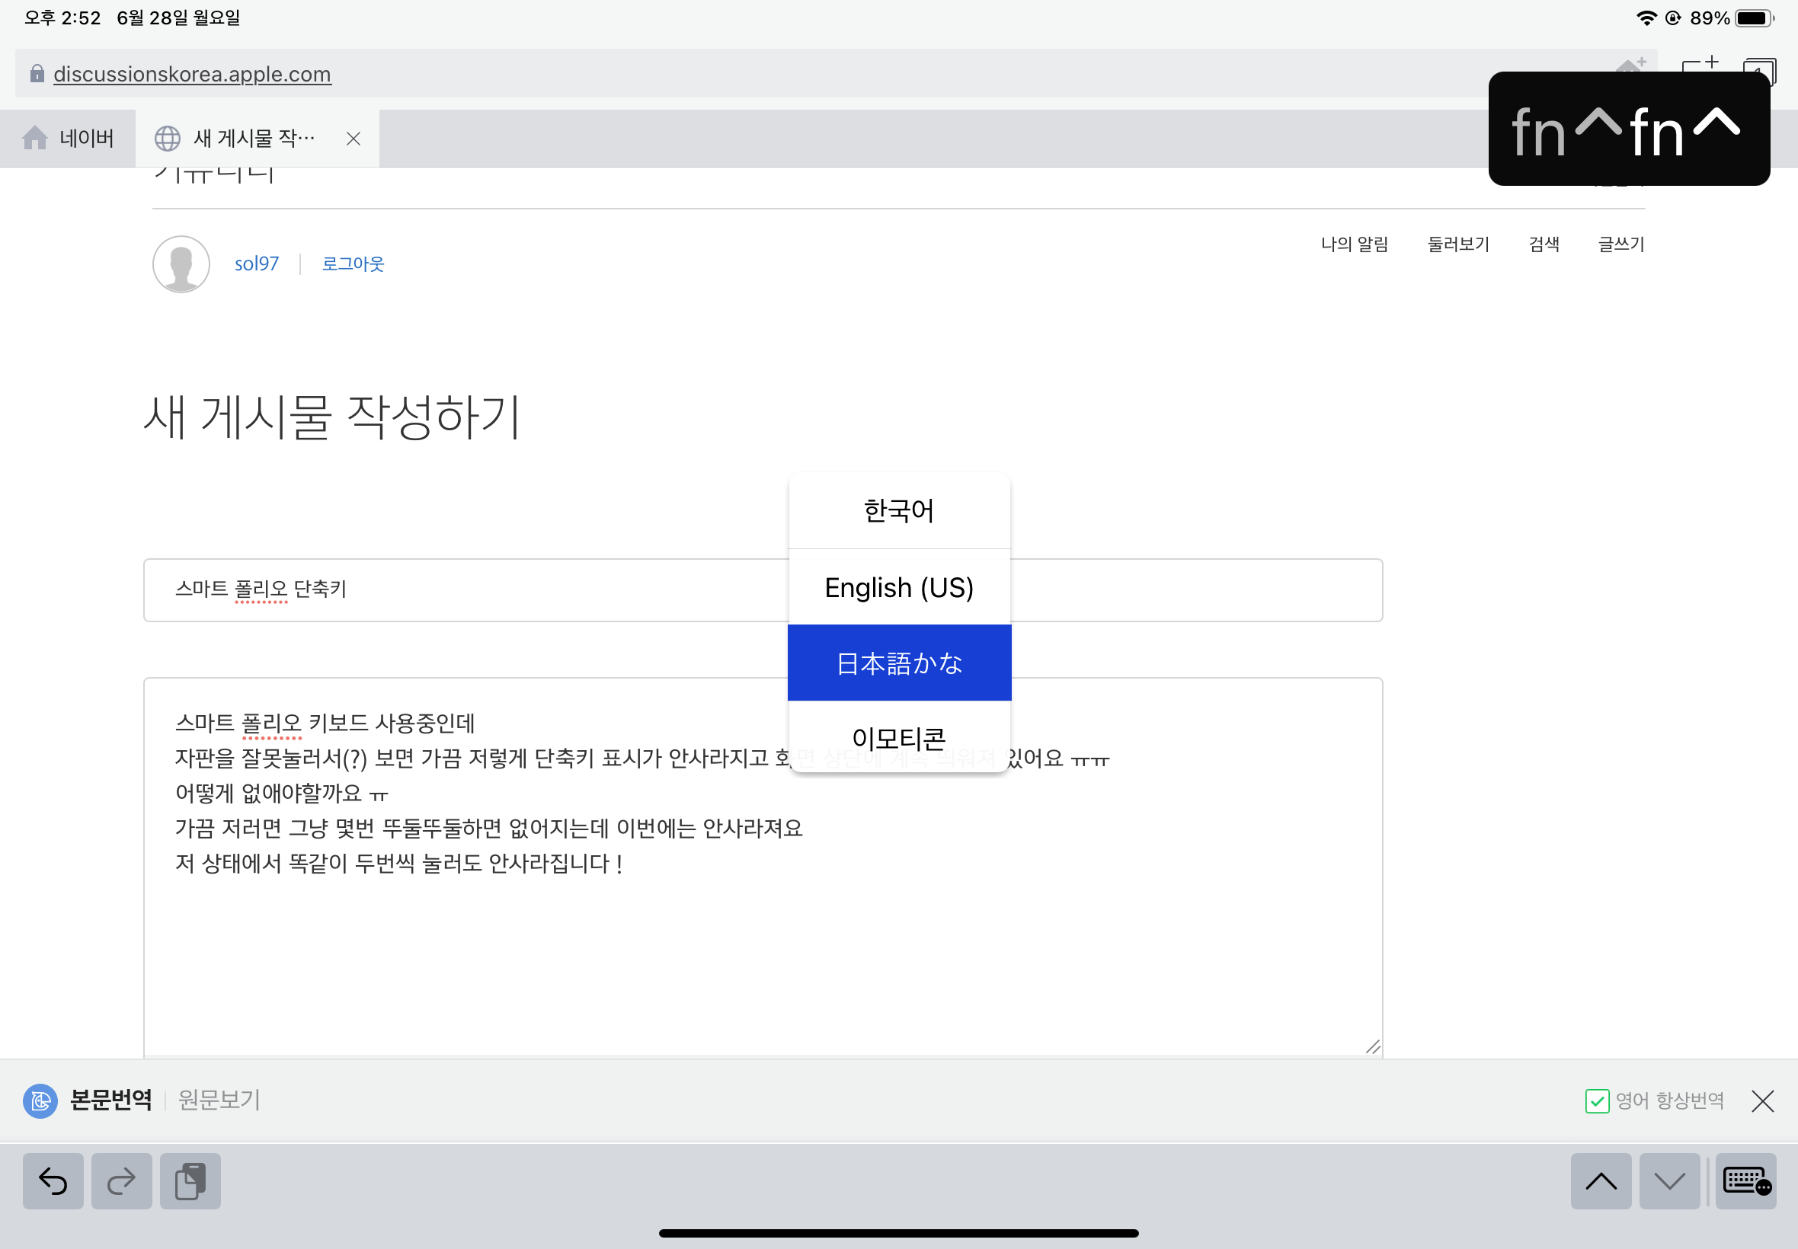Click the 로그아웃 link next to sol97
Viewport: 1798px width, 1249px height.
tap(350, 264)
